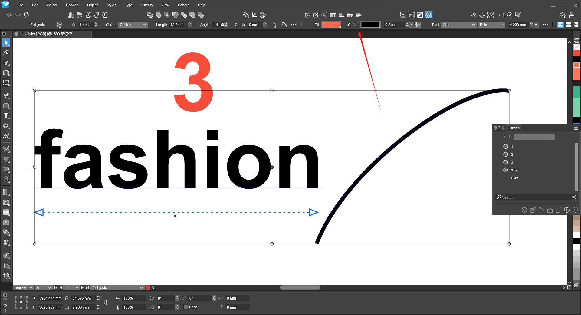Activate the Pen tool in the toolbox

(6, 96)
